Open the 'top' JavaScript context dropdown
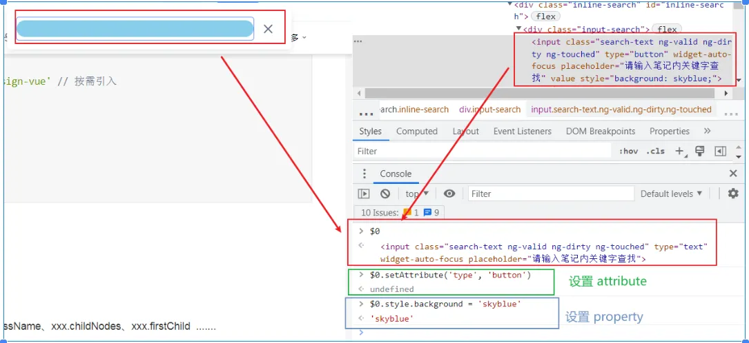 [417, 194]
